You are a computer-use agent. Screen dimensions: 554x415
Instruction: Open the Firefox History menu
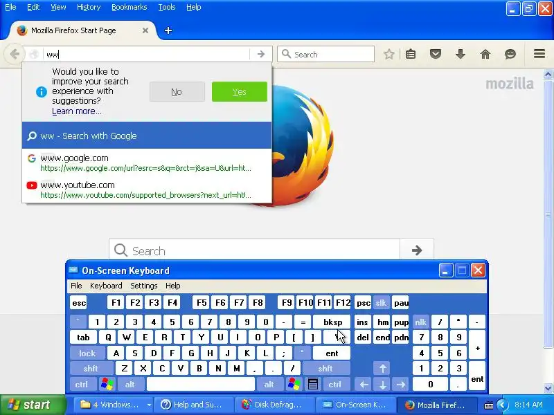pos(89,7)
